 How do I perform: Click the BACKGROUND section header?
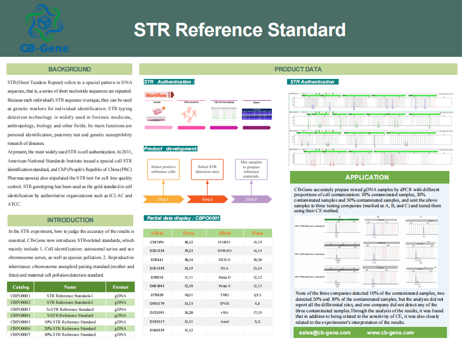coord(70,69)
